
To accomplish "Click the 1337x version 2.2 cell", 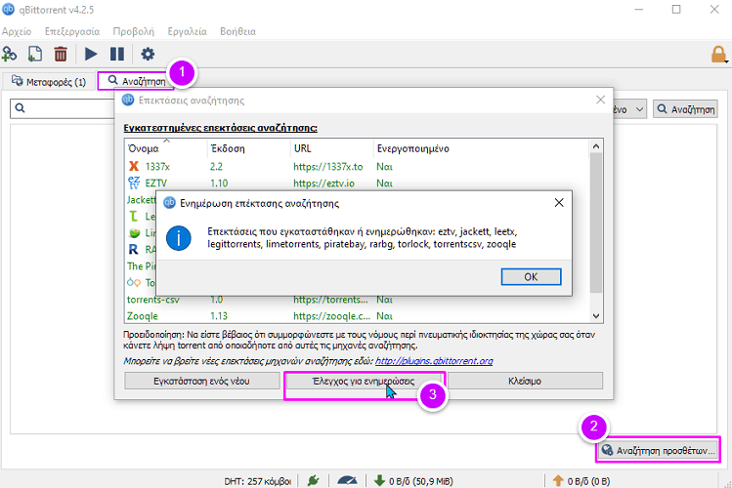I will (217, 166).
